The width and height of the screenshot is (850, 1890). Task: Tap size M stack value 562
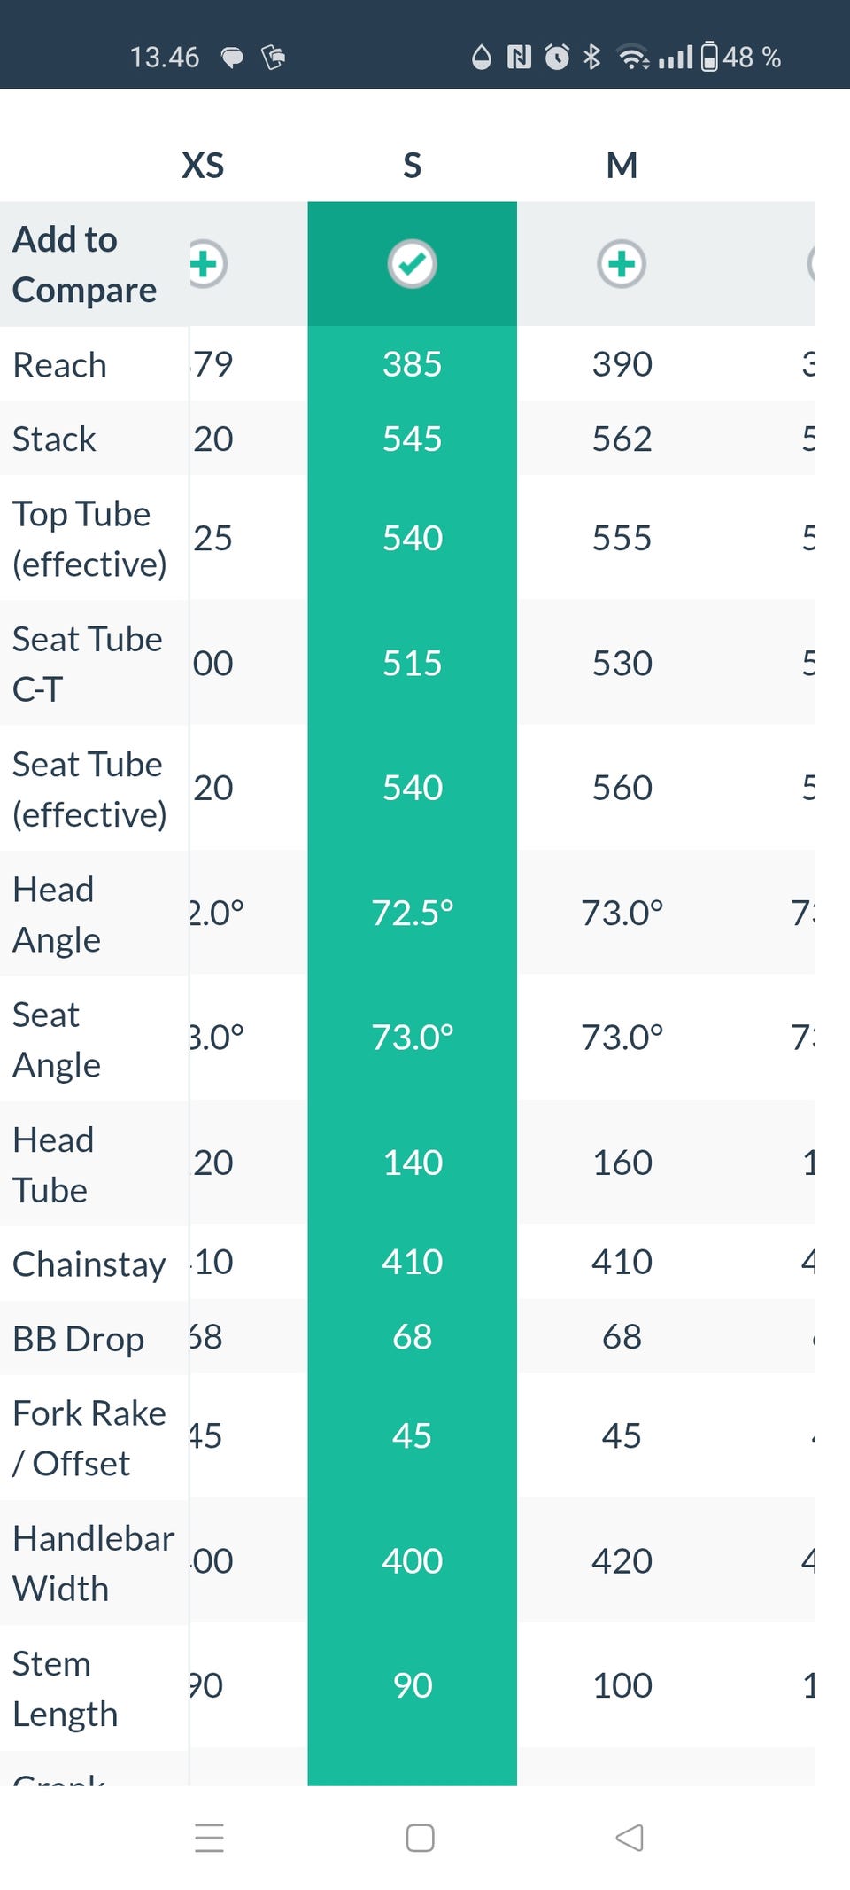[622, 439]
